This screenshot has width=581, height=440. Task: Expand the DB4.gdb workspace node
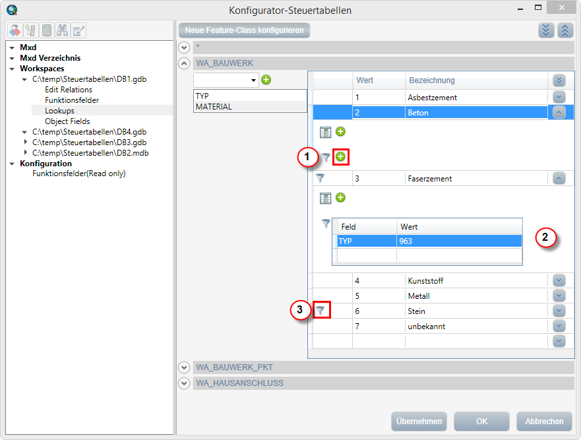25,132
